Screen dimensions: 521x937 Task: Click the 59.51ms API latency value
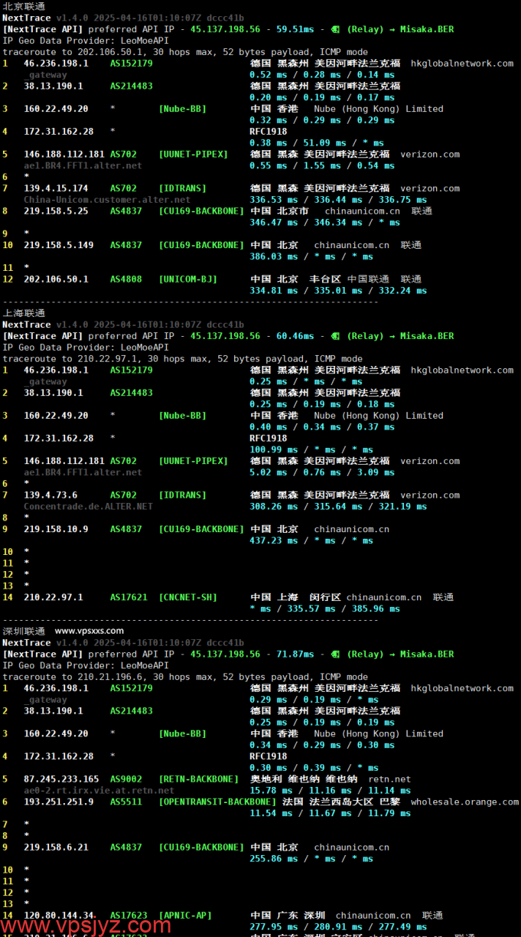295,29
